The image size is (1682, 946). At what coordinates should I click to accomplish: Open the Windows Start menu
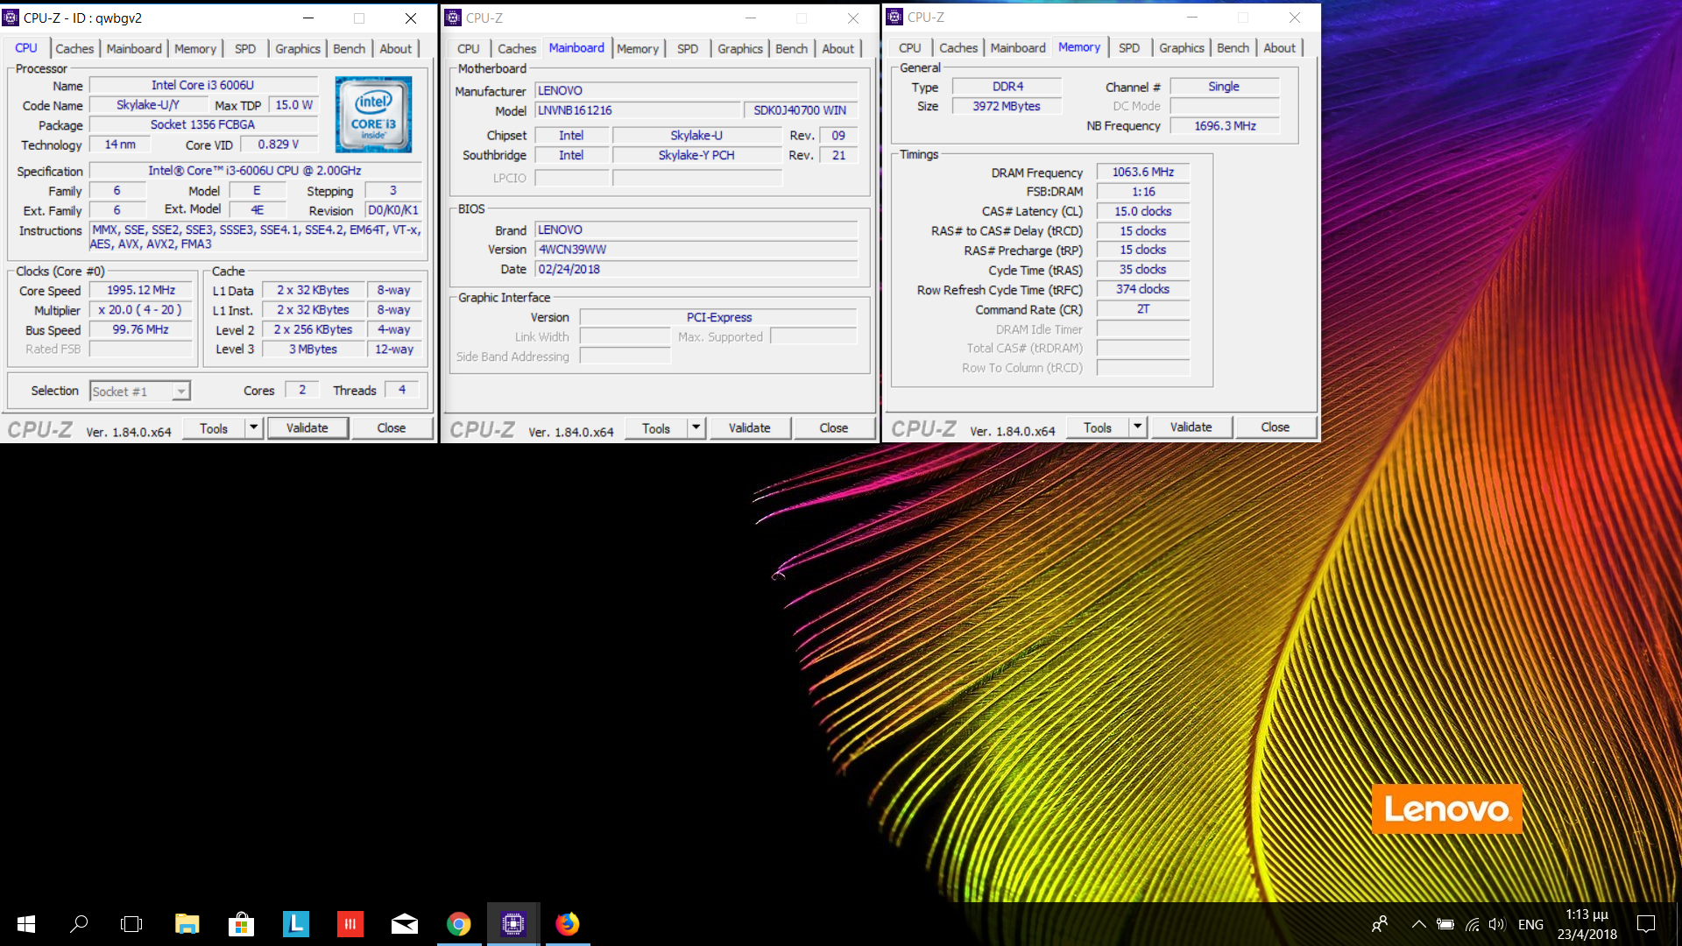tap(26, 924)
